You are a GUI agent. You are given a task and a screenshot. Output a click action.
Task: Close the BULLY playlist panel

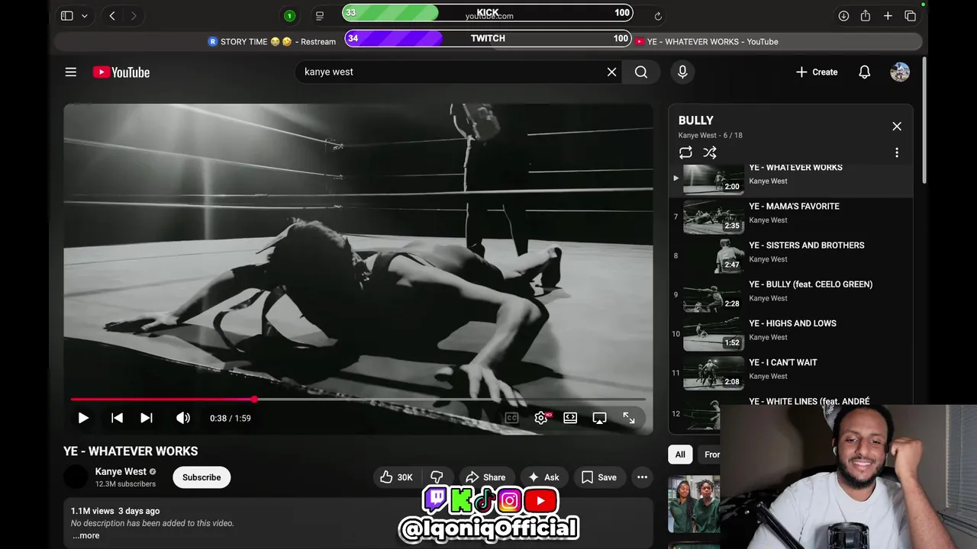pyautogui.click(x=897, y=127)
